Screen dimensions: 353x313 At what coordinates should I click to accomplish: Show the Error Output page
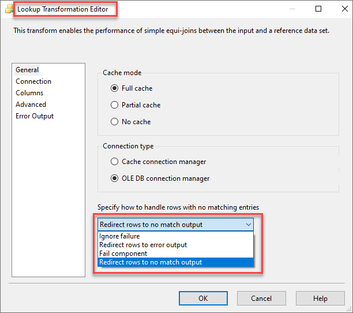(35, 116)
